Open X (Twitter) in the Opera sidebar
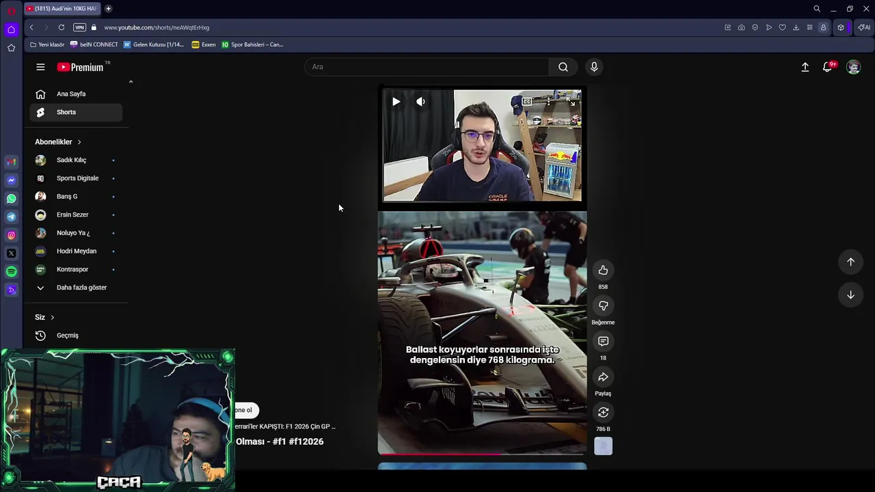The width and height of the screenshot is (875, 492). (11, 254)
